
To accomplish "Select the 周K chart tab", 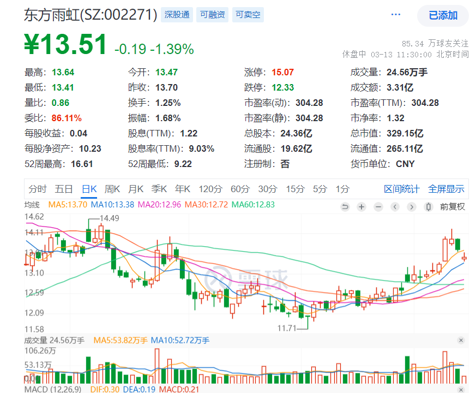I will (112, 189).
